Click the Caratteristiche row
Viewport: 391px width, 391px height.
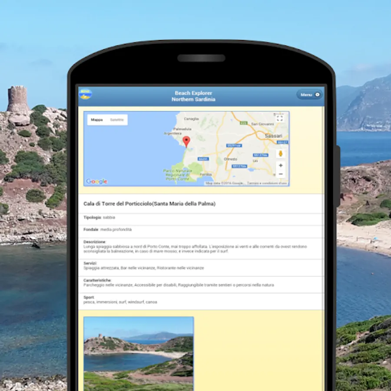coord(201,285)
